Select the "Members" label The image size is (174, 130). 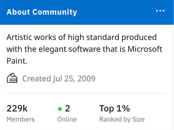coord(20,119)
